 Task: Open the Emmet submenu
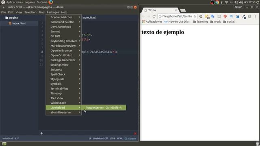63,32
